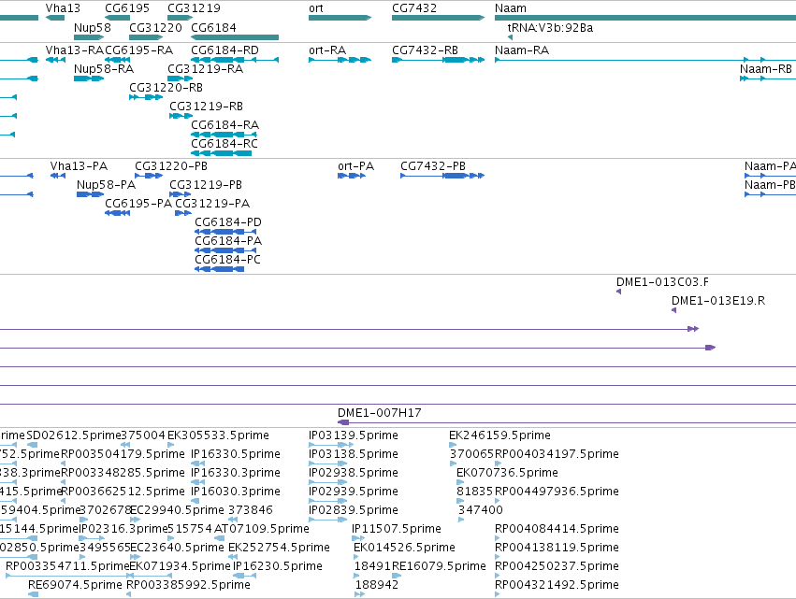The width and height of the screenshot is (796, 599).
Task: Select the CG6195 gene label
Action: pos(127,8)
